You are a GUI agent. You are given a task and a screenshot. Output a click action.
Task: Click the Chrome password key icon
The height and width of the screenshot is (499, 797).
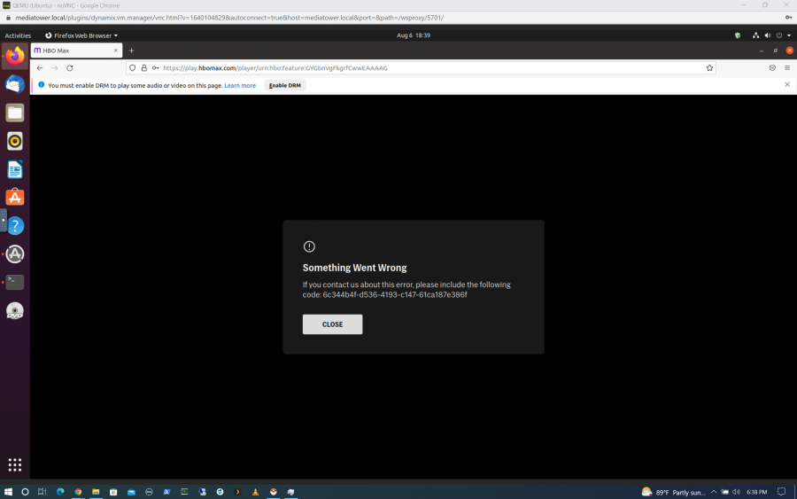click(788, 18)
